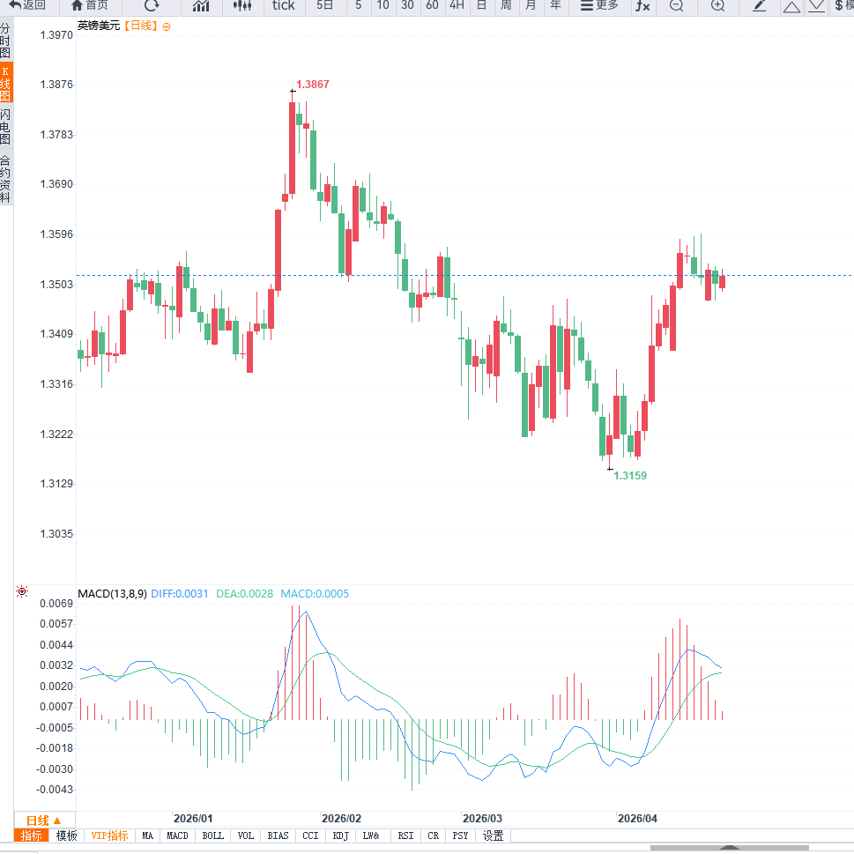The height and width of the screenshot is (854, 854).
Task: Select the 10 minute period
Action: 382,5
